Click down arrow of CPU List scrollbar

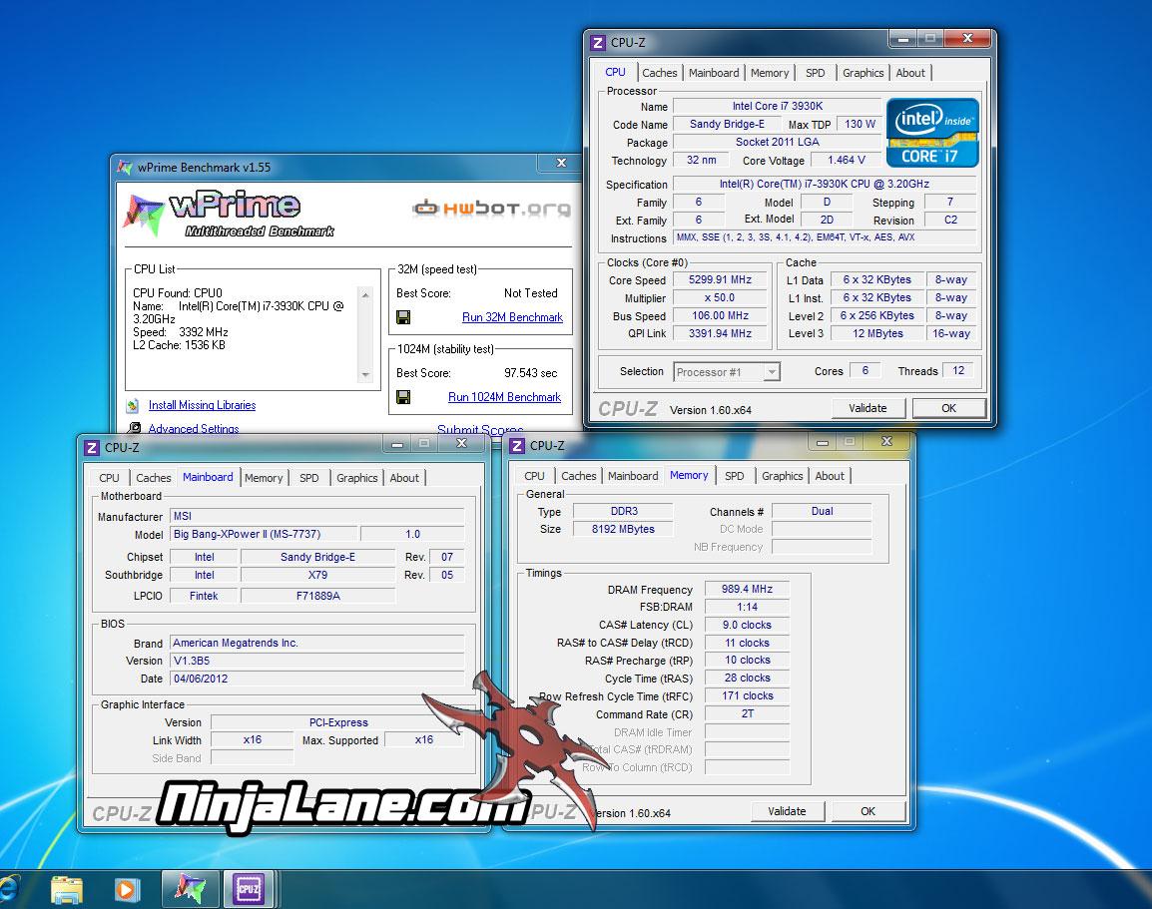365,374
